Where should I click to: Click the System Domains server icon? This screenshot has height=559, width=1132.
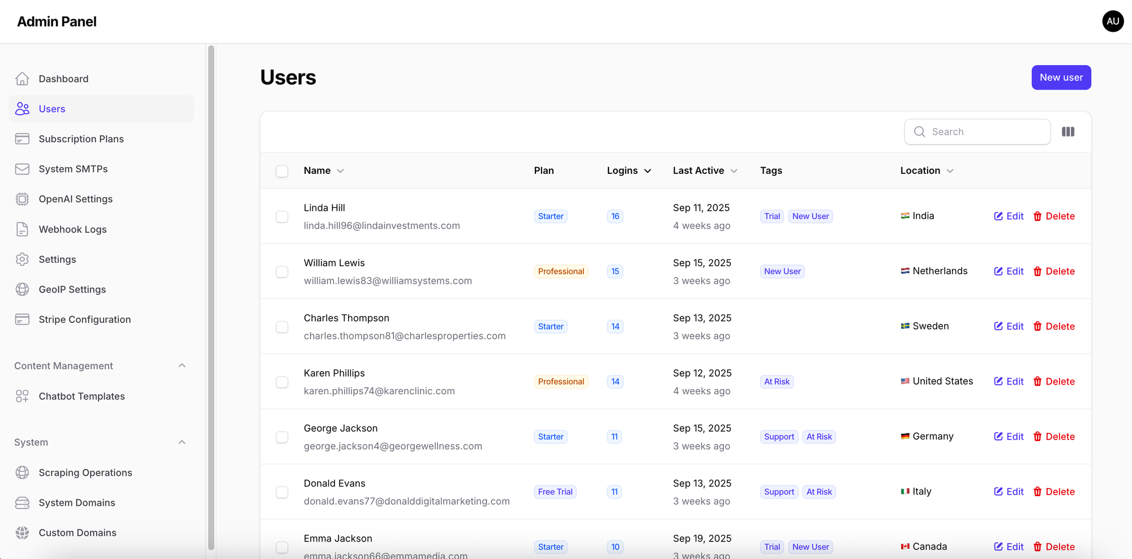[22, 503]
